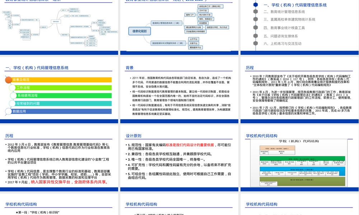Screen dimensions: 359x215
Task: Open the agenda slide listing six sections
Action: pyautogui.click(x=299, y=27)
